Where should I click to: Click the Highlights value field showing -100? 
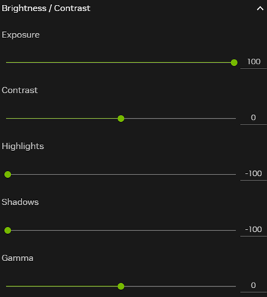coord(254,174)
